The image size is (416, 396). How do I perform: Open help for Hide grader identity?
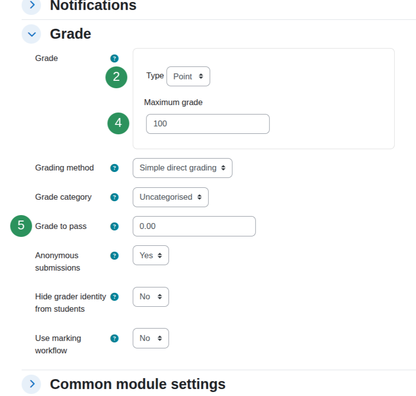click(114, 297)
